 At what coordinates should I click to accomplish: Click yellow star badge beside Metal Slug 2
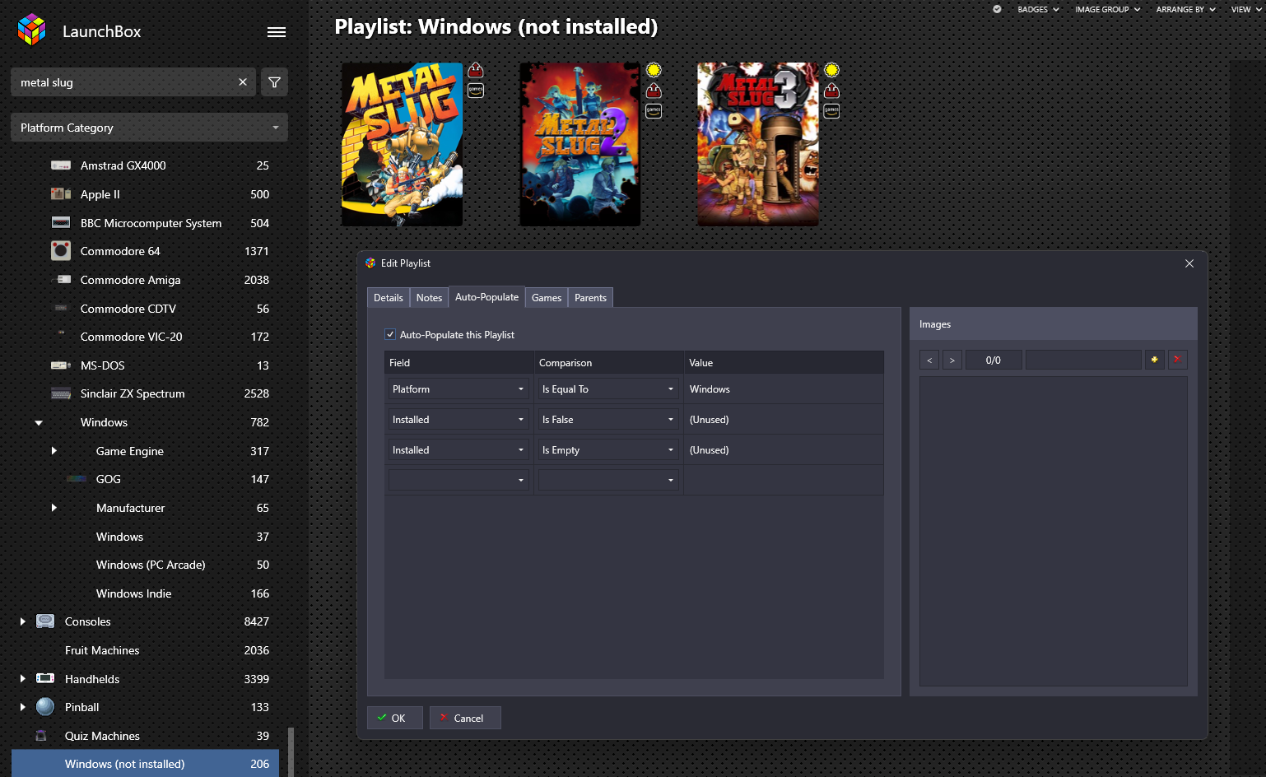click(654, 70)
